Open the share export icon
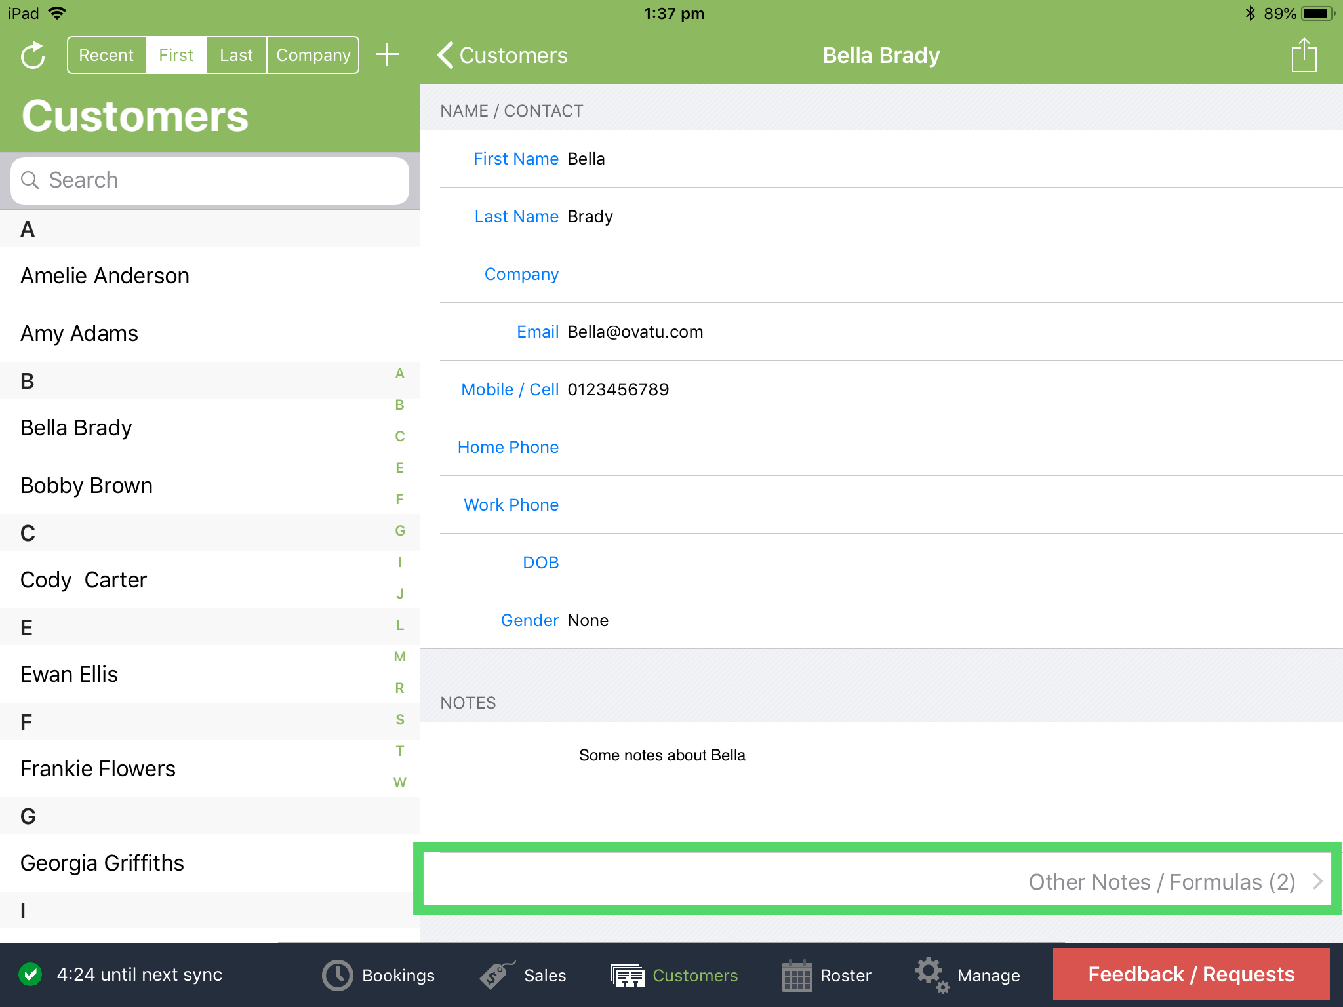This screenshot has height=1007, width=1343. click(x=1304, y=55)
